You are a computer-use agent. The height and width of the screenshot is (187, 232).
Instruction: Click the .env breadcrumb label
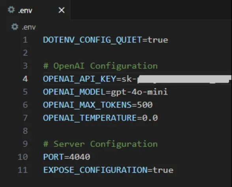tap(29, 27)
